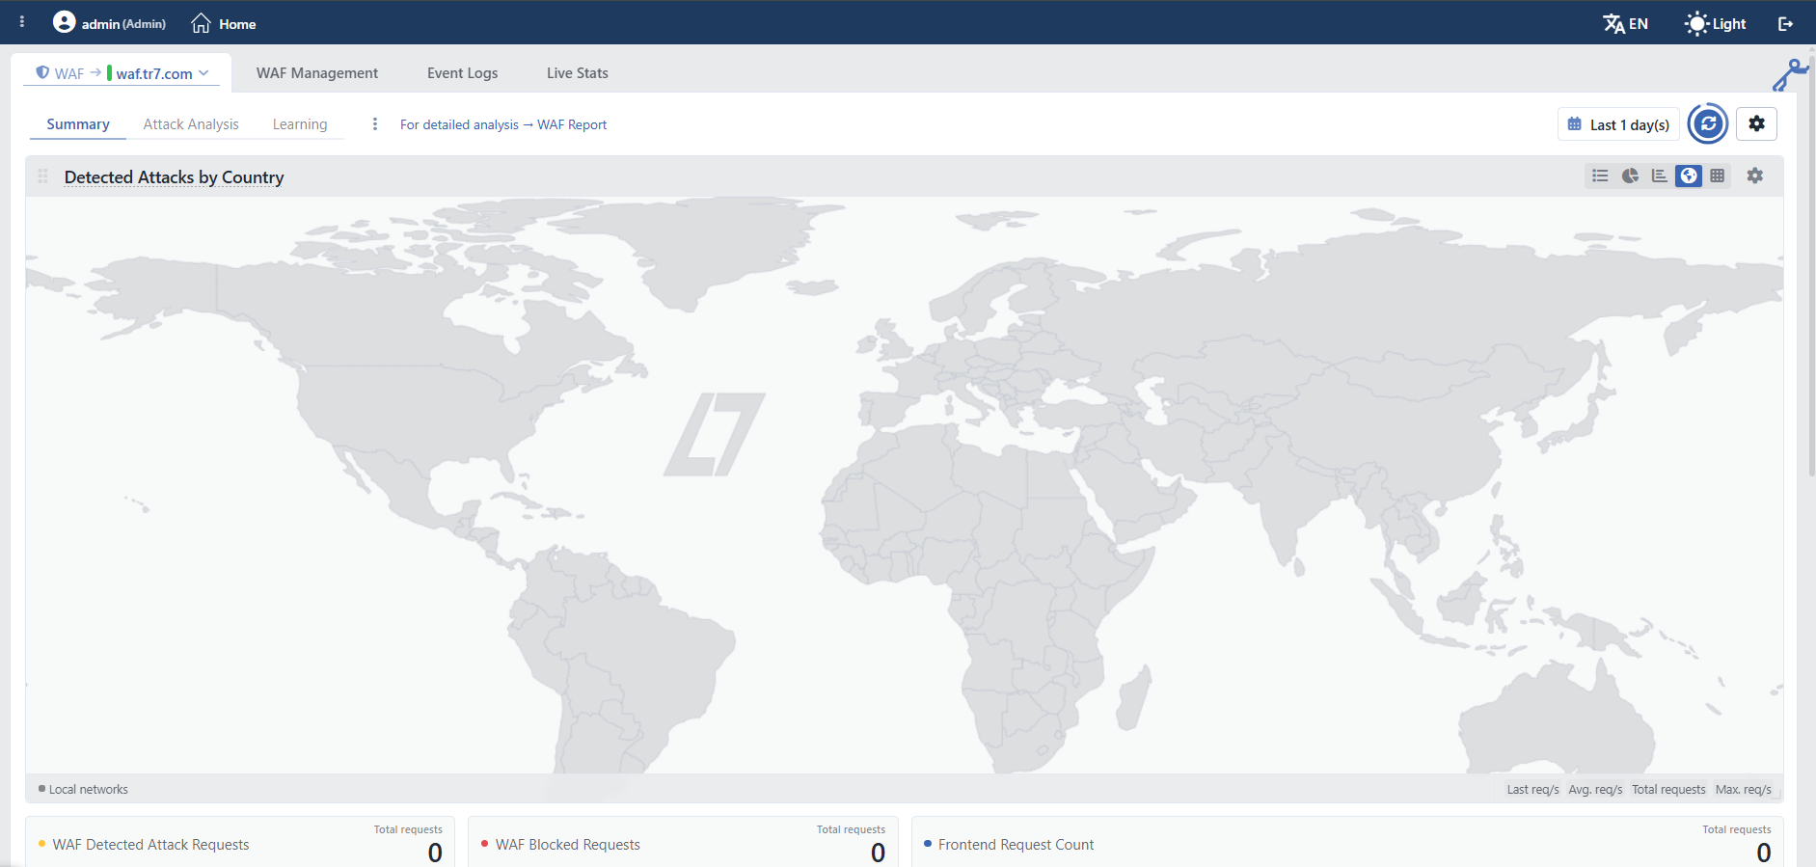Click the Local networks legend item
This screenshot has height=867, width=1816.
coord(83,789)
